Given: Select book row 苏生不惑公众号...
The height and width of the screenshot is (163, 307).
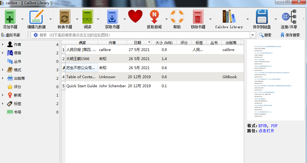Looking at the screenshot, I should 153,68.
